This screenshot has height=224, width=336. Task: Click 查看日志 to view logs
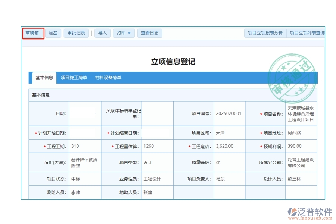(x=149, y=33)
